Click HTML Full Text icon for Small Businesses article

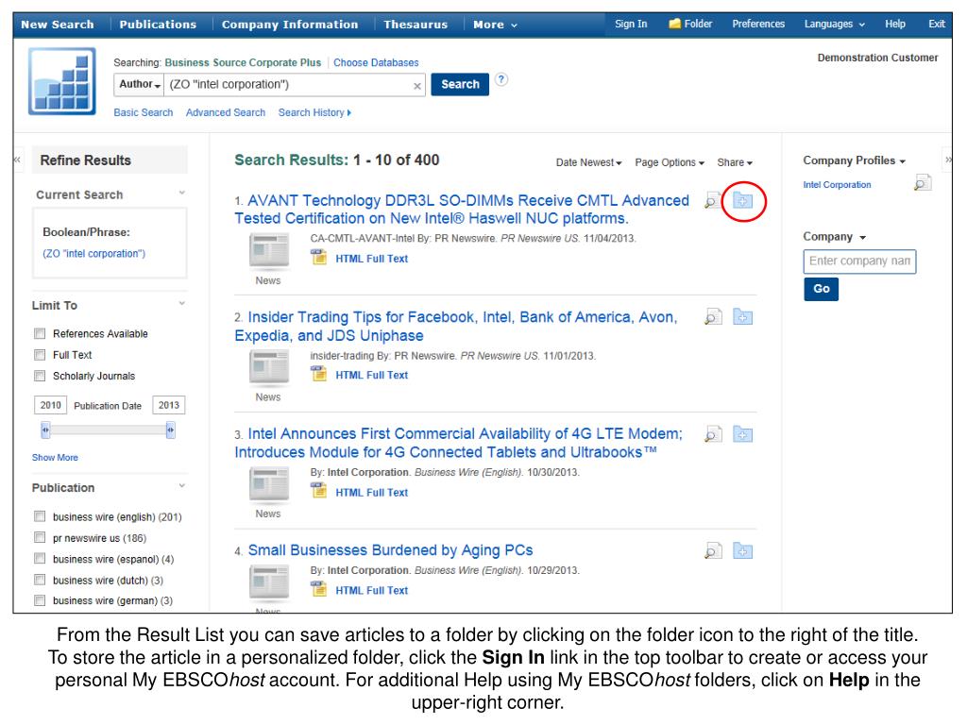(x=319, y=589)
